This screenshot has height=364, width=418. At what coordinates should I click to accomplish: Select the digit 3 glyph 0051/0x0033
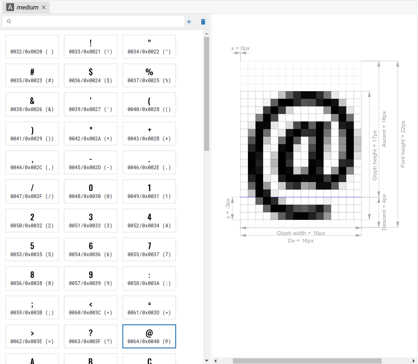(91, 220)
